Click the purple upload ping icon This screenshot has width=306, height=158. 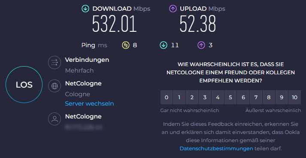pyautogui.click(x=201, y=46)
